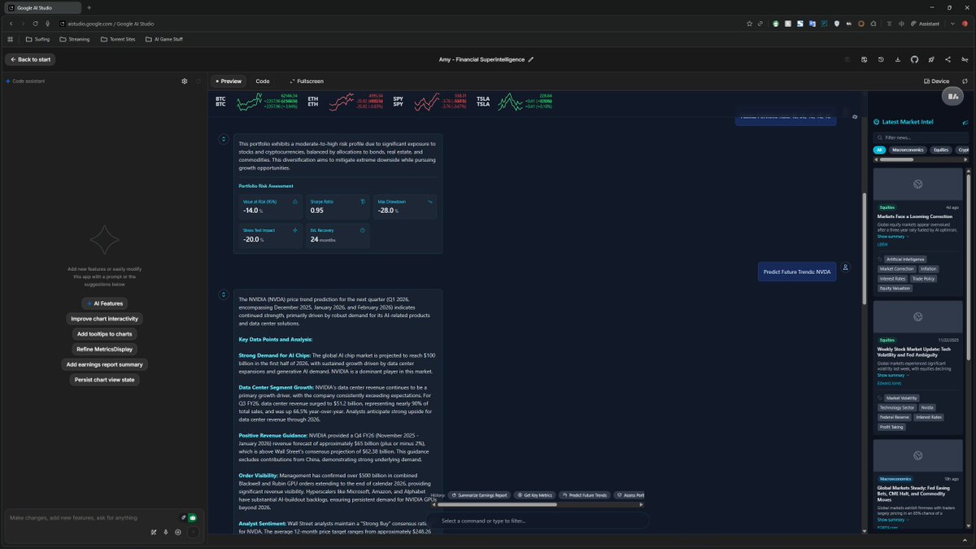Click the deploy rocket icon
The image size is (976, 549).
(x=931, y=59)
